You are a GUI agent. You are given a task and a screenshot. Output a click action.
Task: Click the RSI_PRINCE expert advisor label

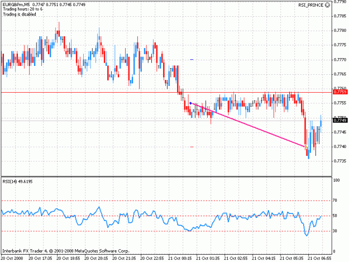pos(310,5)
